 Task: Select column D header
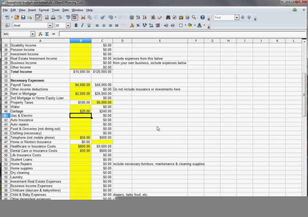pyautogui.click(x=122, y=41)
